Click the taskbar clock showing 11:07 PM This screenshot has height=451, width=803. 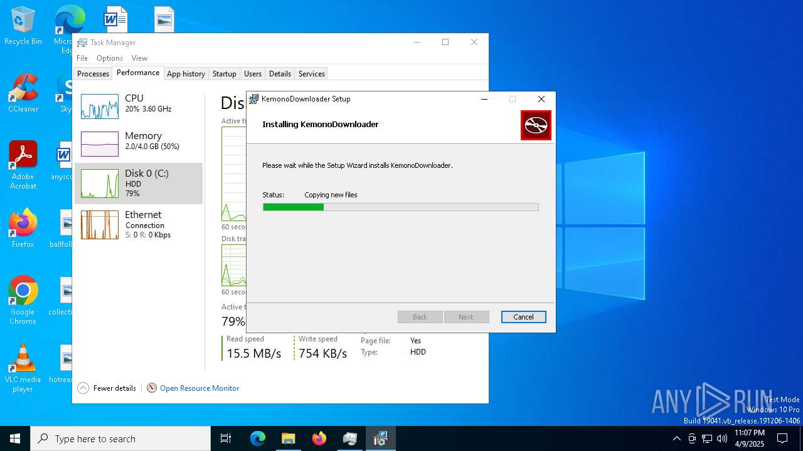point(750,438)
